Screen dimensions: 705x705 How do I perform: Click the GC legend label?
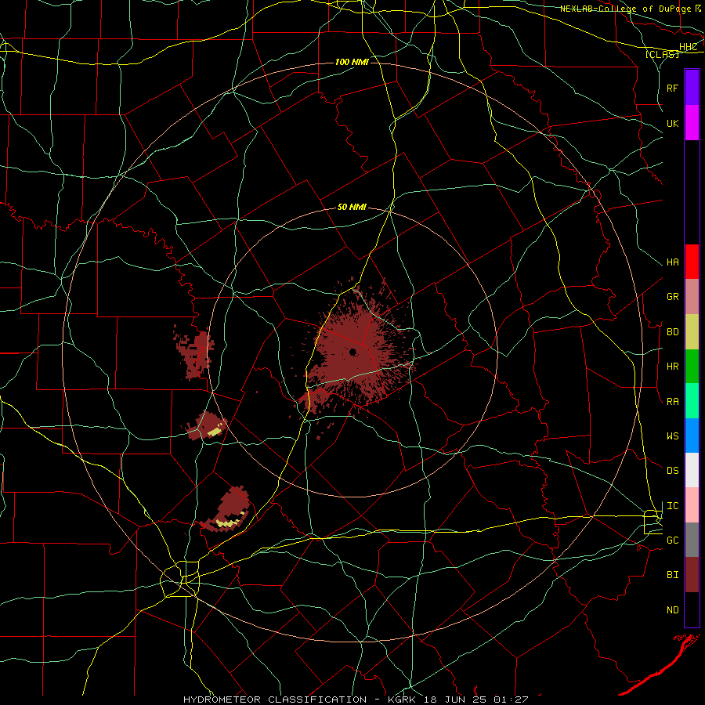coord(672,540)
